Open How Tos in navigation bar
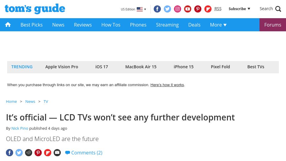The image size is (286, 161). [111, 25]
